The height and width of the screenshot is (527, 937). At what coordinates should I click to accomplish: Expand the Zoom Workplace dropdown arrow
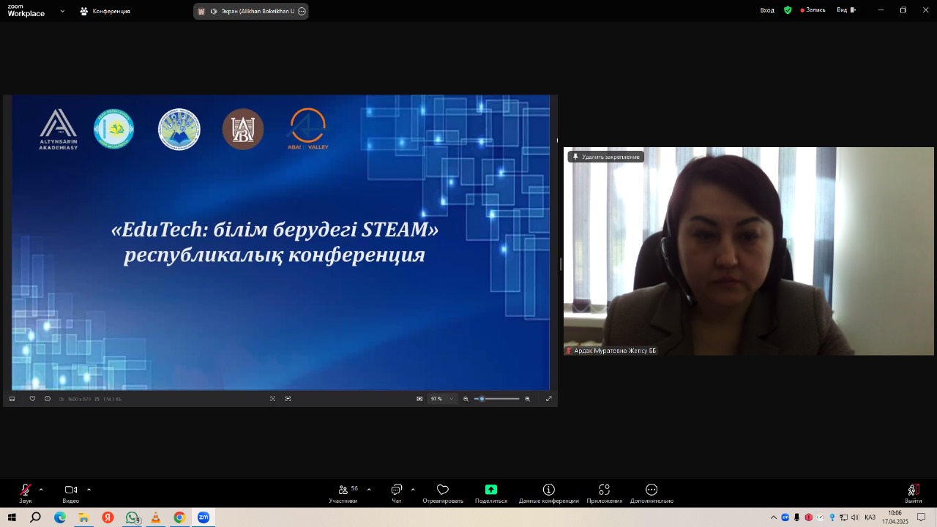pos(62,11)
